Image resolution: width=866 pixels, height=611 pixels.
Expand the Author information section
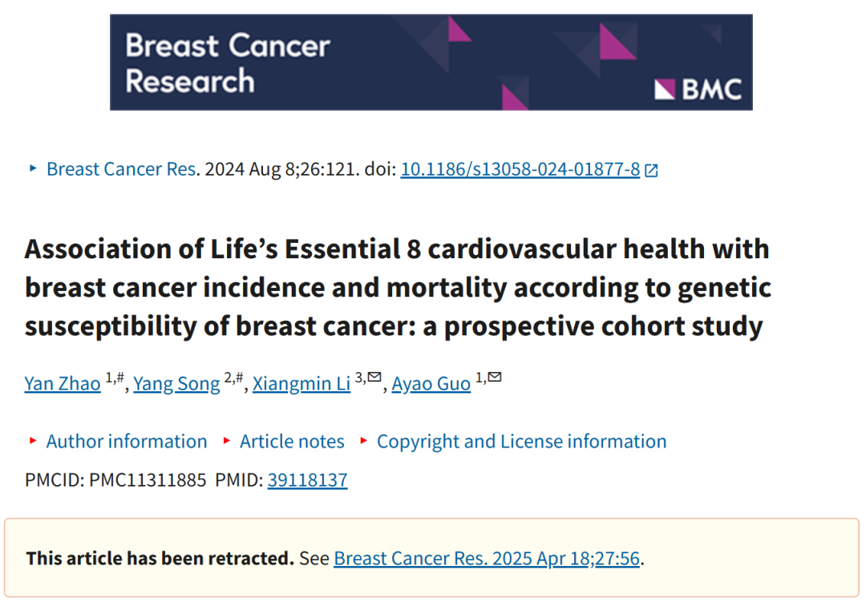[127, 441]
